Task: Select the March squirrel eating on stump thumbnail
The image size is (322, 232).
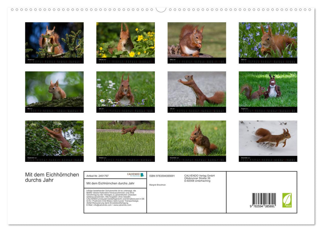Action: [197, 43]
